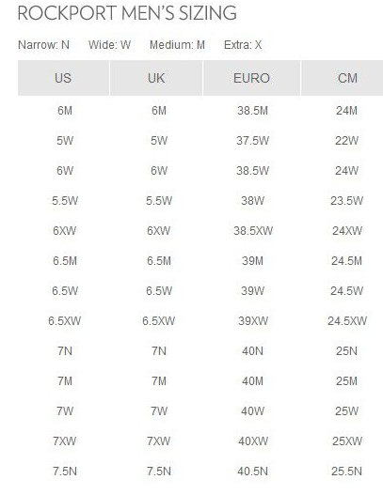Viewport: 383px width, 495px height.
Task: Select the 5W cell in US column
Action: [x=65, y=141]
